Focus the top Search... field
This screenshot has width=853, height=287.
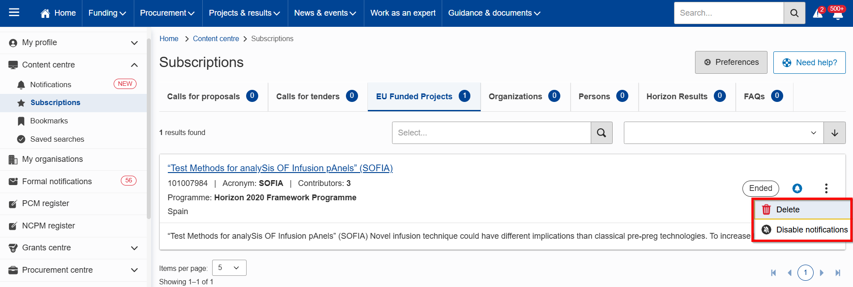coord(729,13)
